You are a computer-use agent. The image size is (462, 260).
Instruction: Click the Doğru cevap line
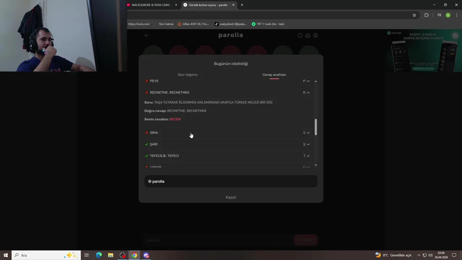click(175, 111)
